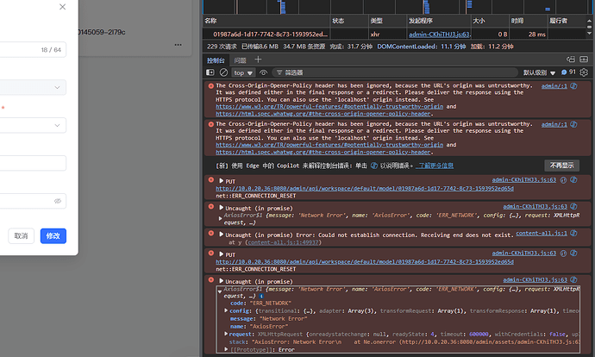
Task: Click the 取消 cancel button
Action: (22, 236)
